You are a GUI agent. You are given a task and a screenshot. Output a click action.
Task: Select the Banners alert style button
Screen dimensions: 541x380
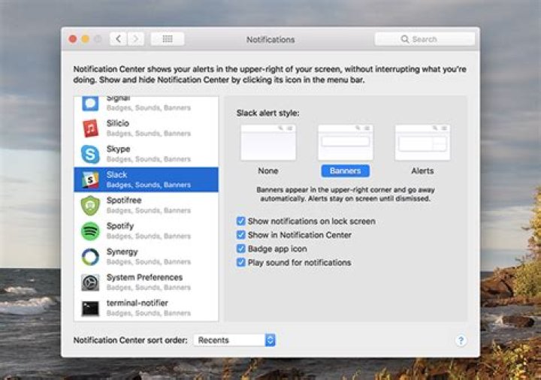point(346,170)
